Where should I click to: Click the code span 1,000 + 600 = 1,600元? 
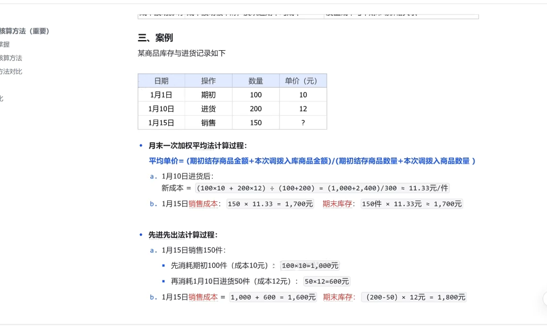[271, 297]
